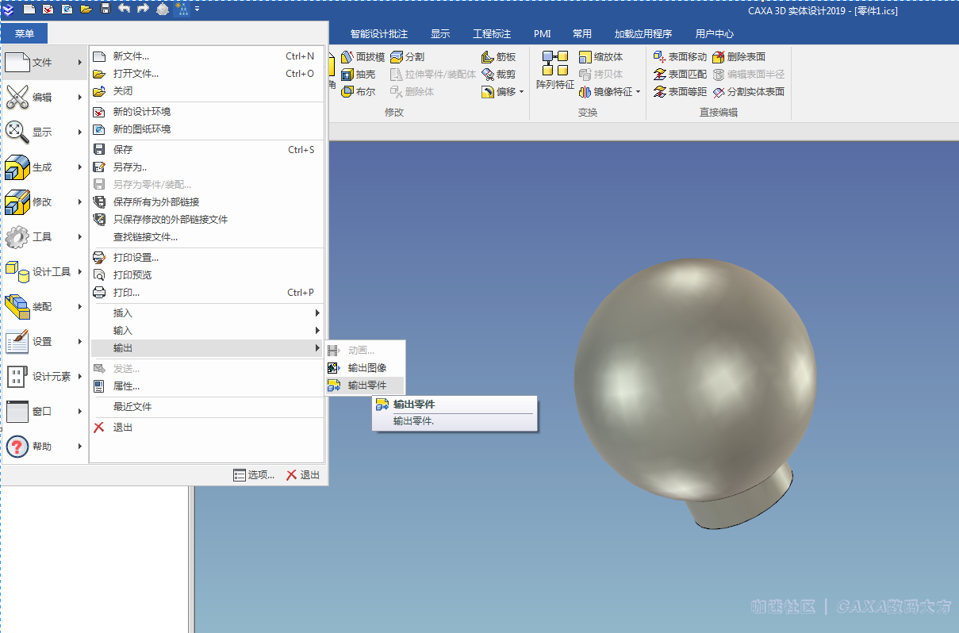Select the 抽壳 shell tool
The height and width of the screenshot is (633, 959).
point(358,75)
